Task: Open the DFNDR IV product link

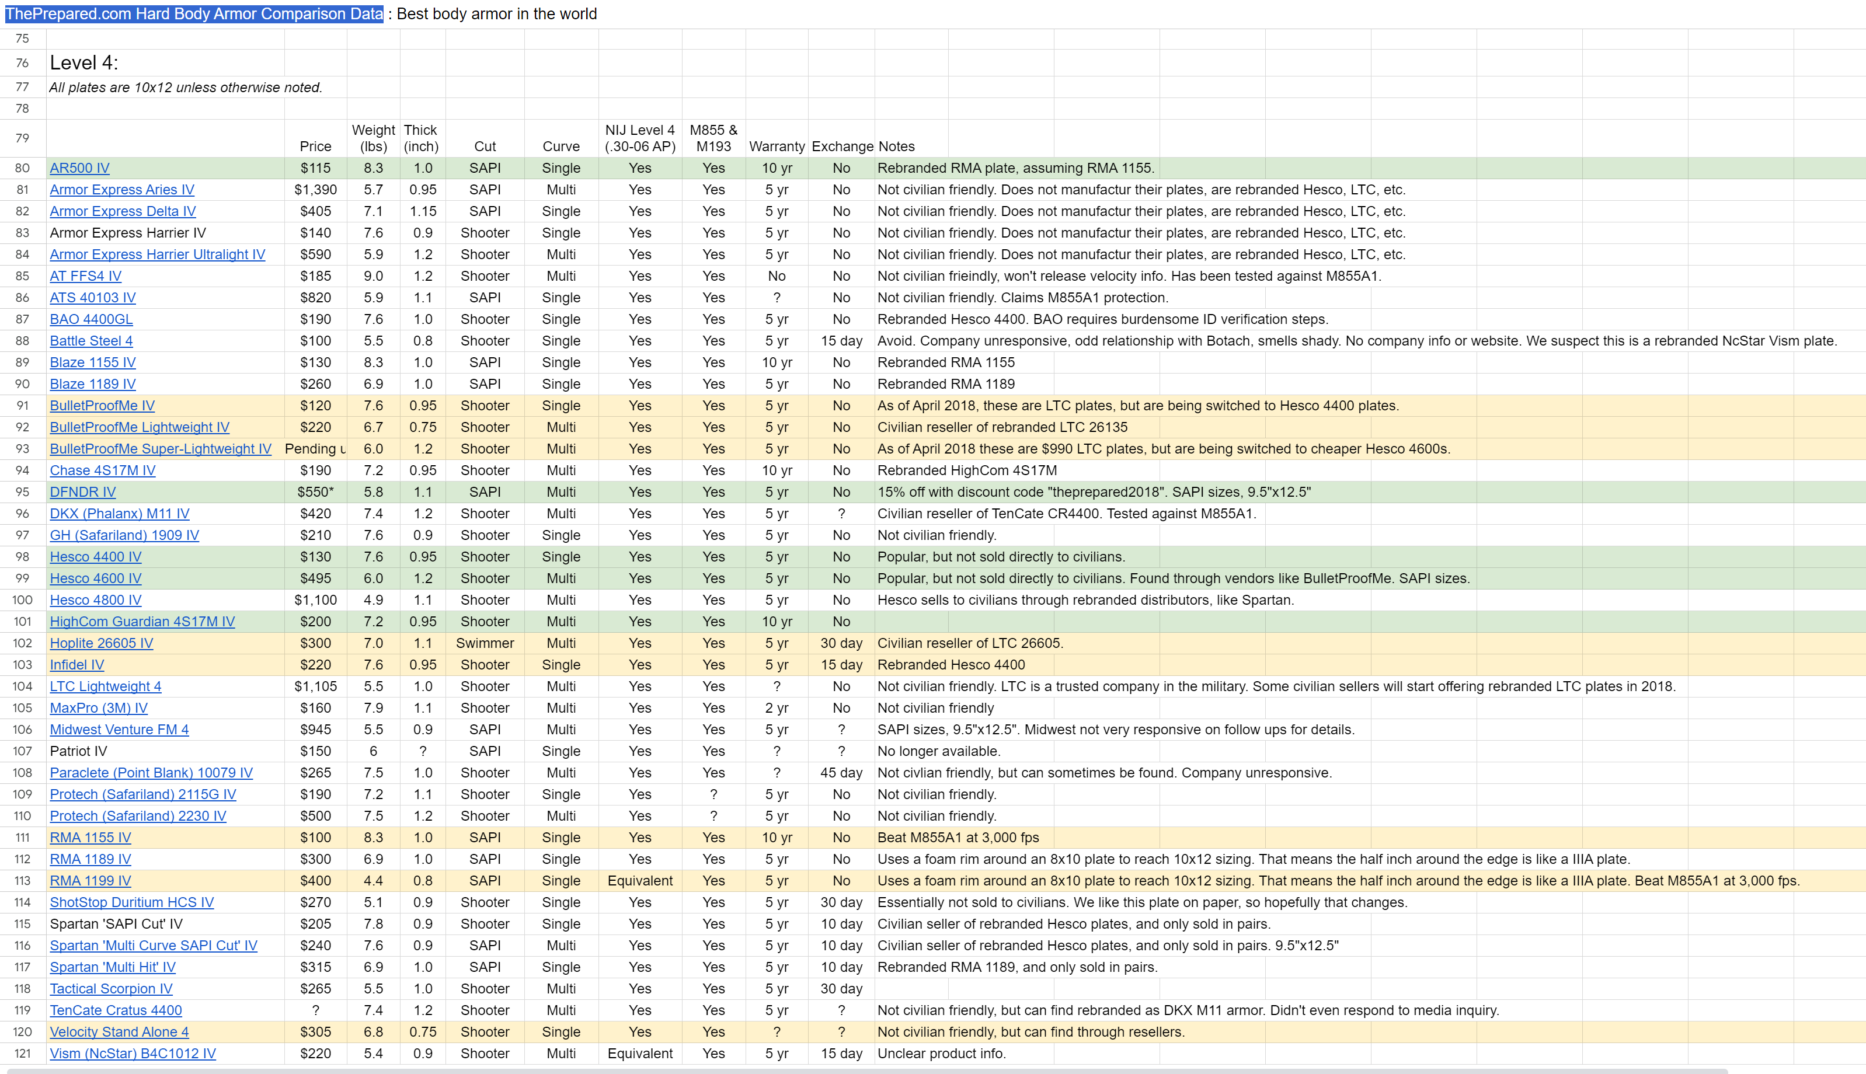Action: (x=83, y=492)
